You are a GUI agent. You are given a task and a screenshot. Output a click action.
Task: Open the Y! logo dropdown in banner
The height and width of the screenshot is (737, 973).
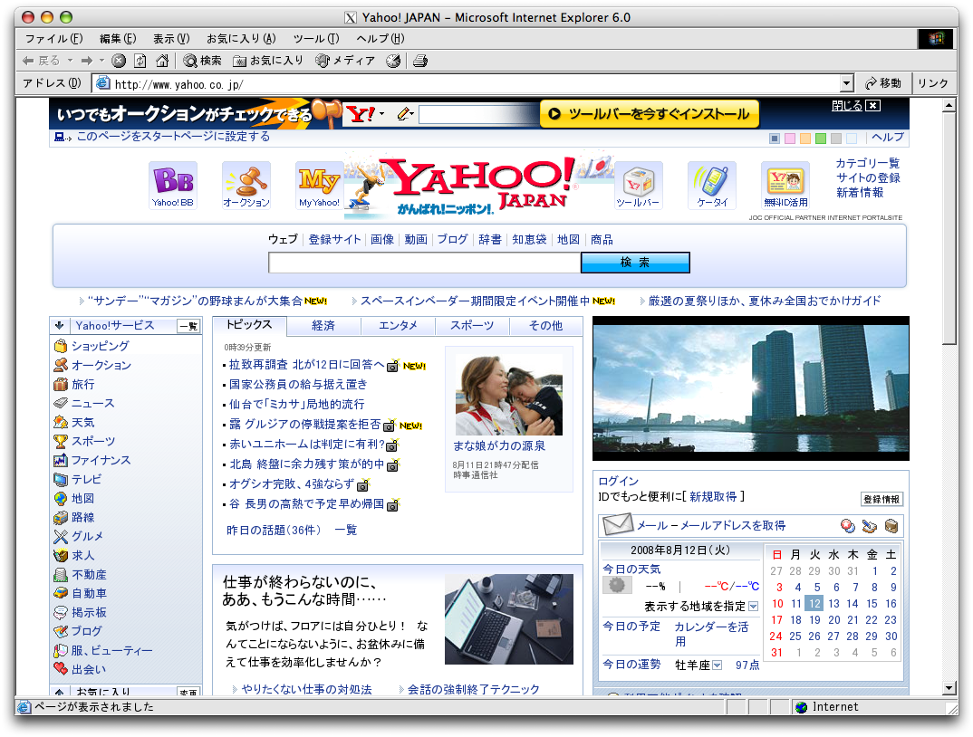[x=382, y=113]
